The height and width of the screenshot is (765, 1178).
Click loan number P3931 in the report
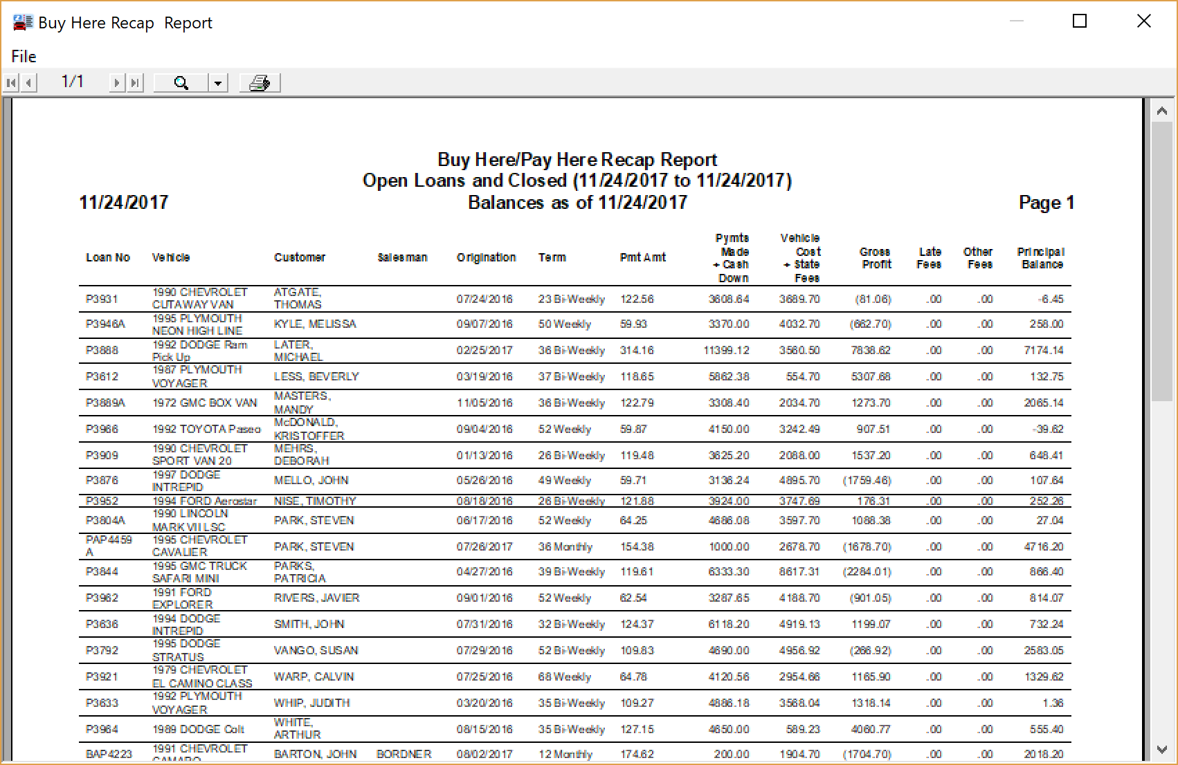102,299
